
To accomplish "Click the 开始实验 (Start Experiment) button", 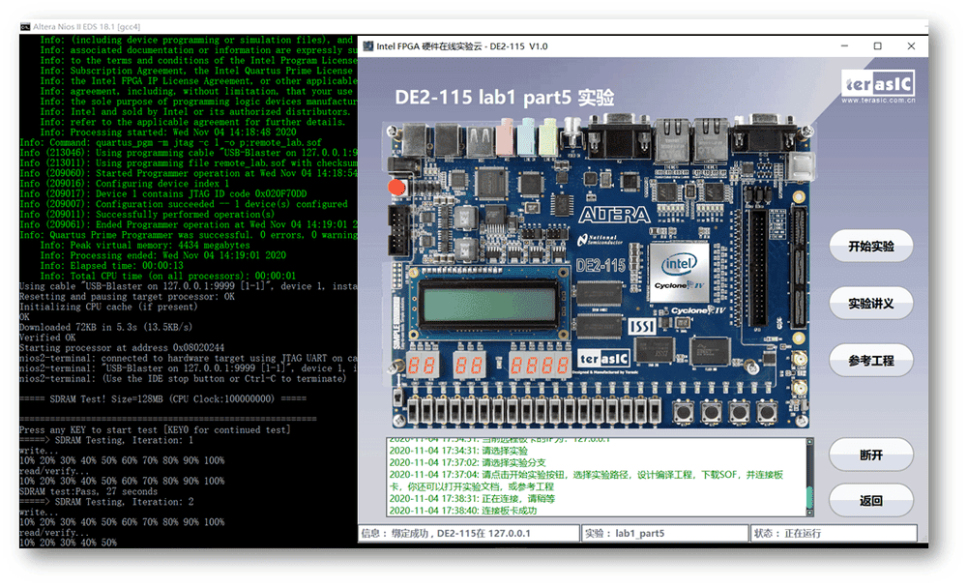I will pyautogui.click(x=870, y=246).
